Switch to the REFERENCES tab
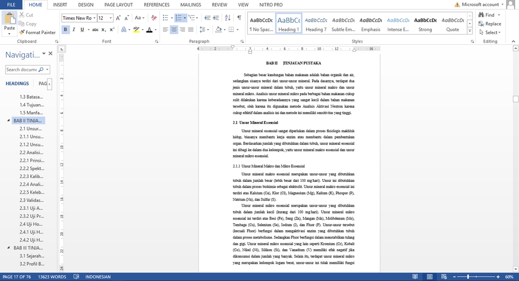The height and width of the screenshot is (281, 519). (x=157, y=5)
